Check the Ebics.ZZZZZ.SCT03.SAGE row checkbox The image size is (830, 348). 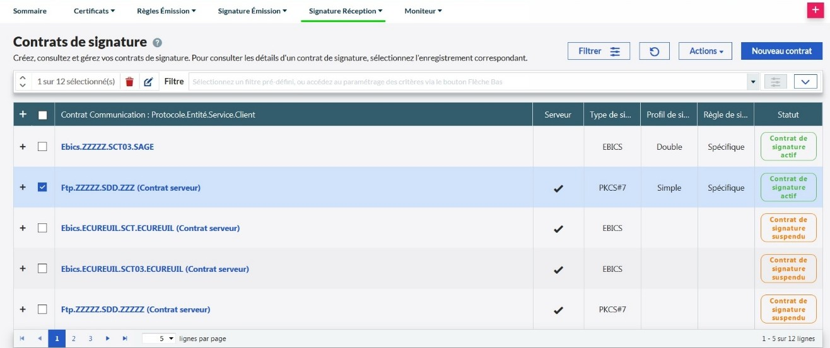click(x=42, y=147)
